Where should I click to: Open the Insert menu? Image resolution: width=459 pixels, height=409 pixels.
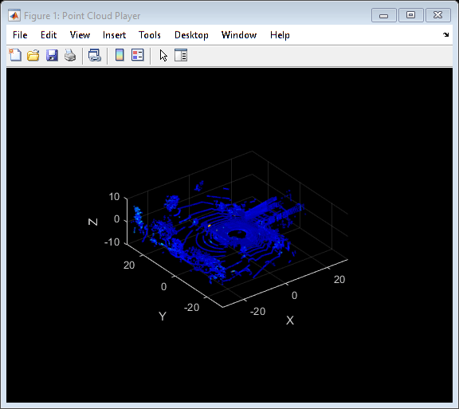pyautogui.click(x=114, y=35)
